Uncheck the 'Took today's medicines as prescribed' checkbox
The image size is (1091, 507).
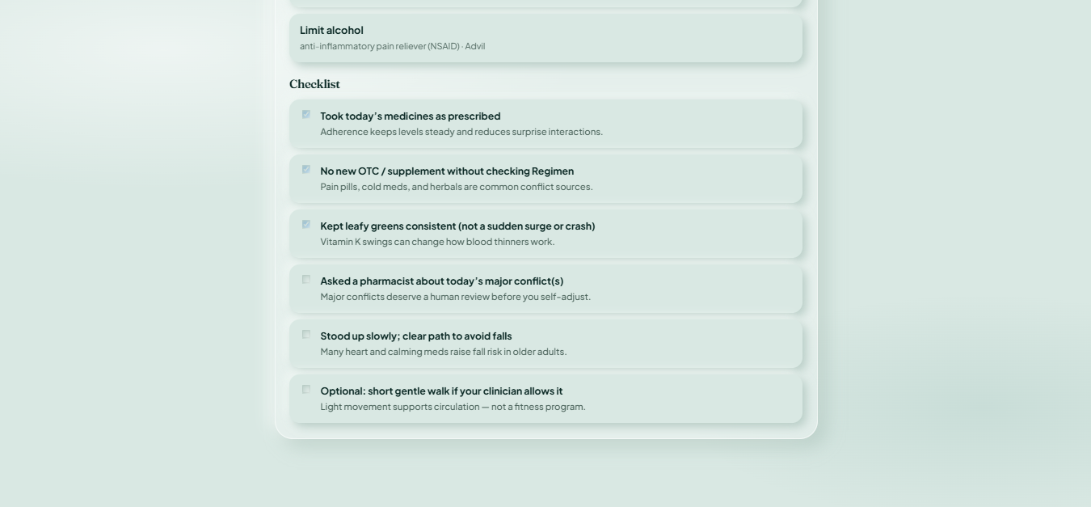coord(306,115)
